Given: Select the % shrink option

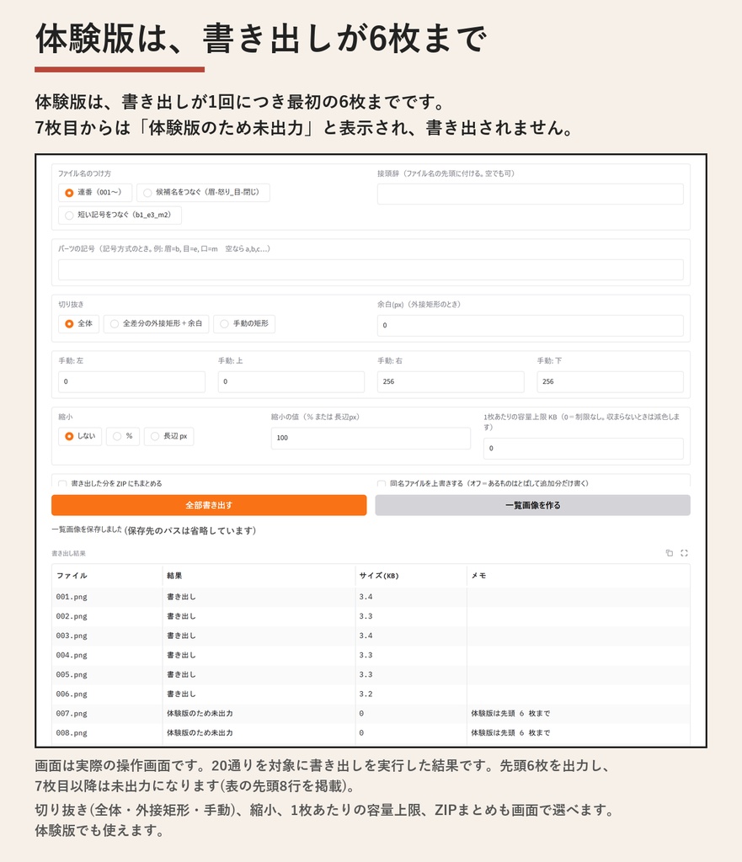Looking at the screenshot, I should pyautogui.click(x=123, y=437).
